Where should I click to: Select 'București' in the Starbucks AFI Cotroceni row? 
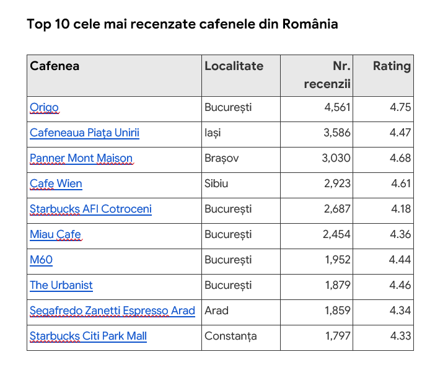[x=228, y=209]
